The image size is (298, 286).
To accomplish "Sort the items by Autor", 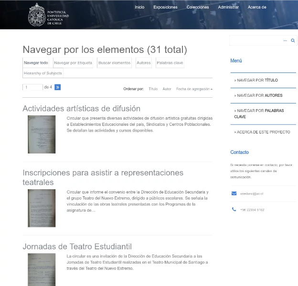I will 167,89.
